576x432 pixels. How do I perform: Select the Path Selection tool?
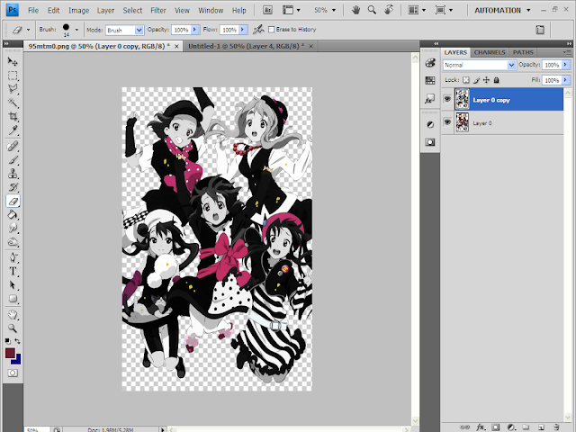coord(13,285)
